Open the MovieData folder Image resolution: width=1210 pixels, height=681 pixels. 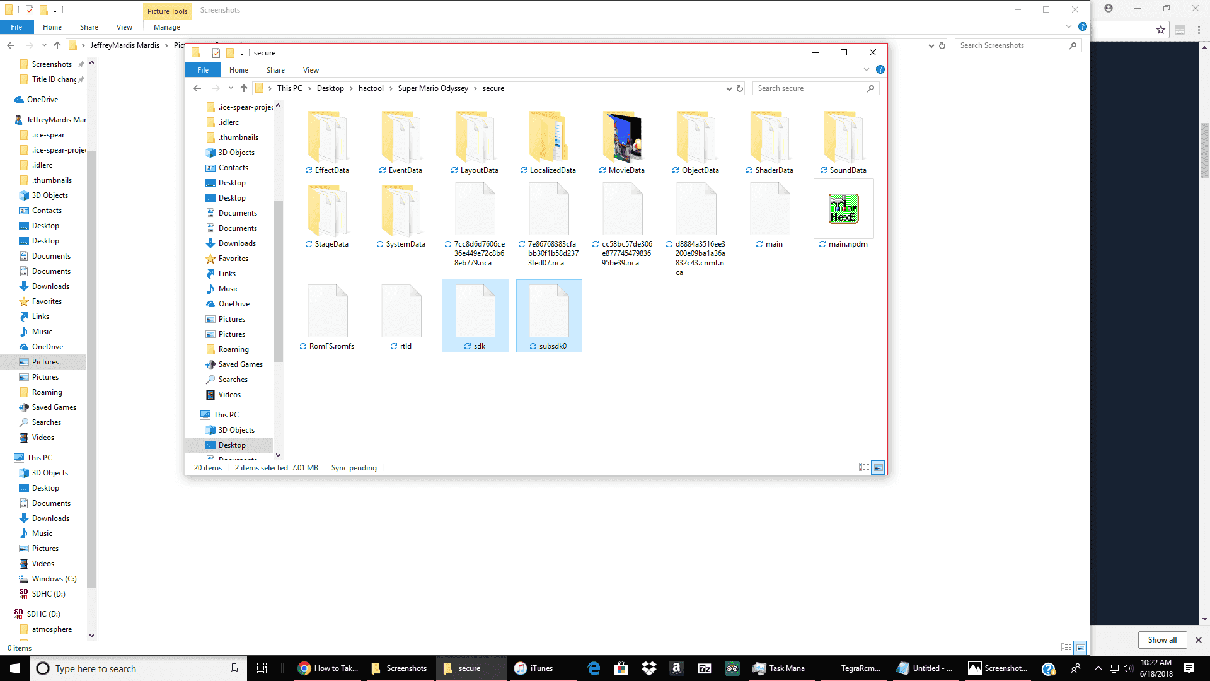tap(622, 143)
